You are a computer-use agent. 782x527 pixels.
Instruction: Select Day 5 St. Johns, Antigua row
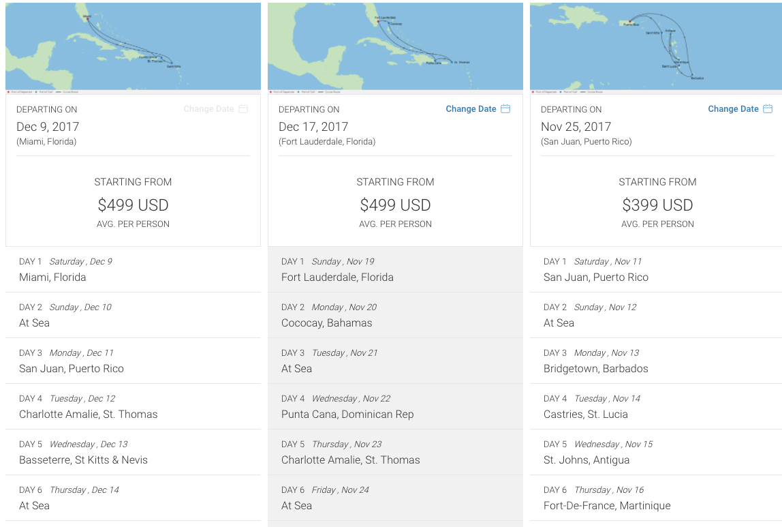tap(656, 452)
